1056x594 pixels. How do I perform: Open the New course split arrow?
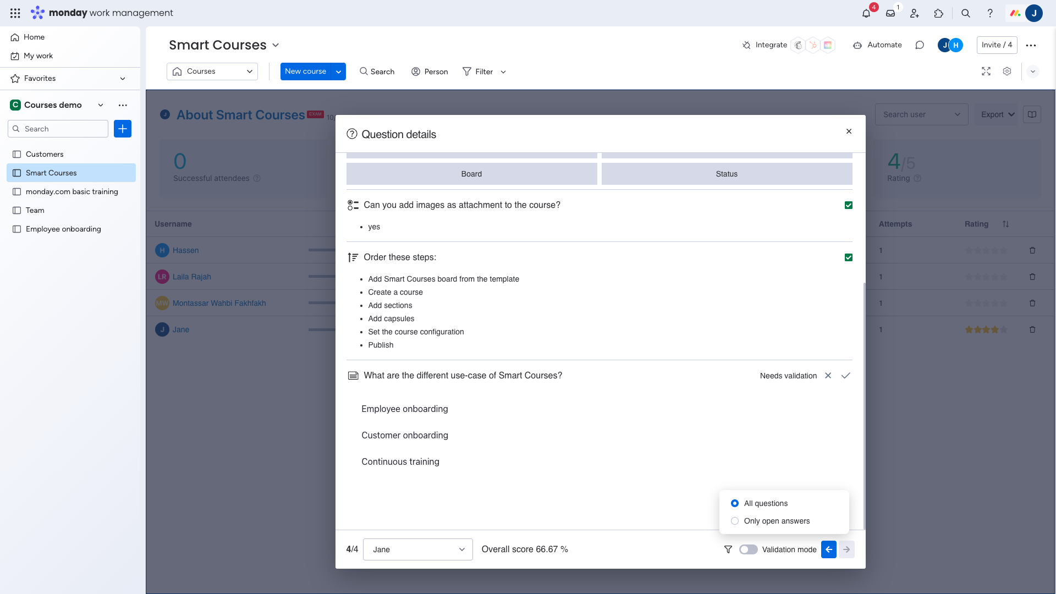click(x=339, y=71)
